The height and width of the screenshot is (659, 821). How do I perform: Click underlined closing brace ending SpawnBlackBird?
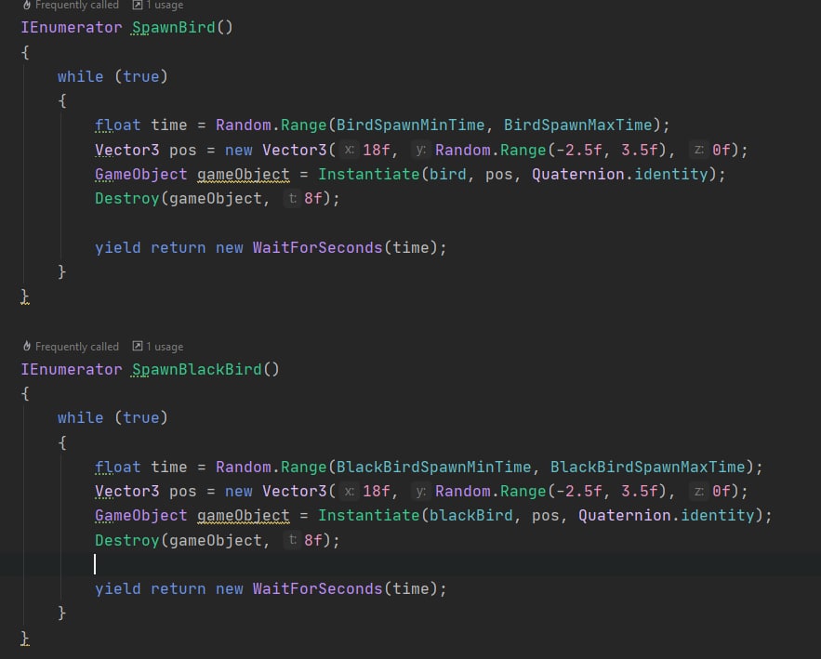point(24,638)
